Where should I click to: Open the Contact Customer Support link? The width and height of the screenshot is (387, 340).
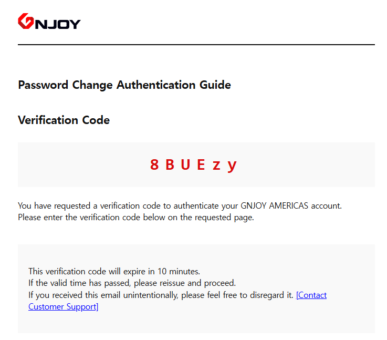click(311, 295)
